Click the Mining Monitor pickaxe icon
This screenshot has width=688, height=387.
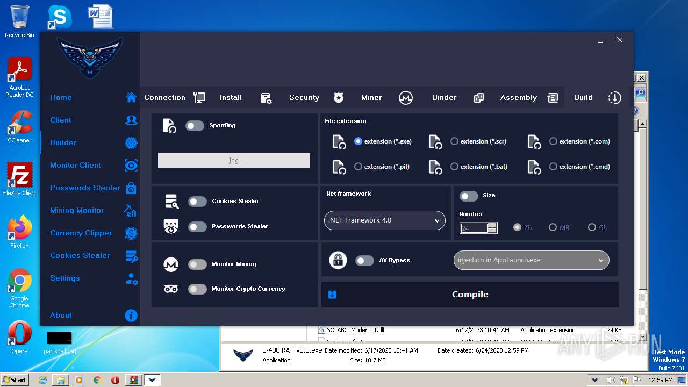[x=131, y=210]
